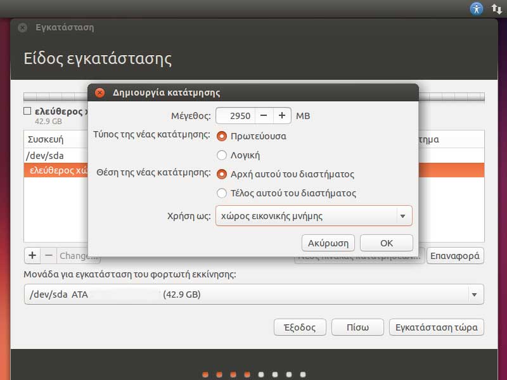This screenshot has width=507, height=380.
Task: Go back with the Πίσω button
Action: (357, 327)
